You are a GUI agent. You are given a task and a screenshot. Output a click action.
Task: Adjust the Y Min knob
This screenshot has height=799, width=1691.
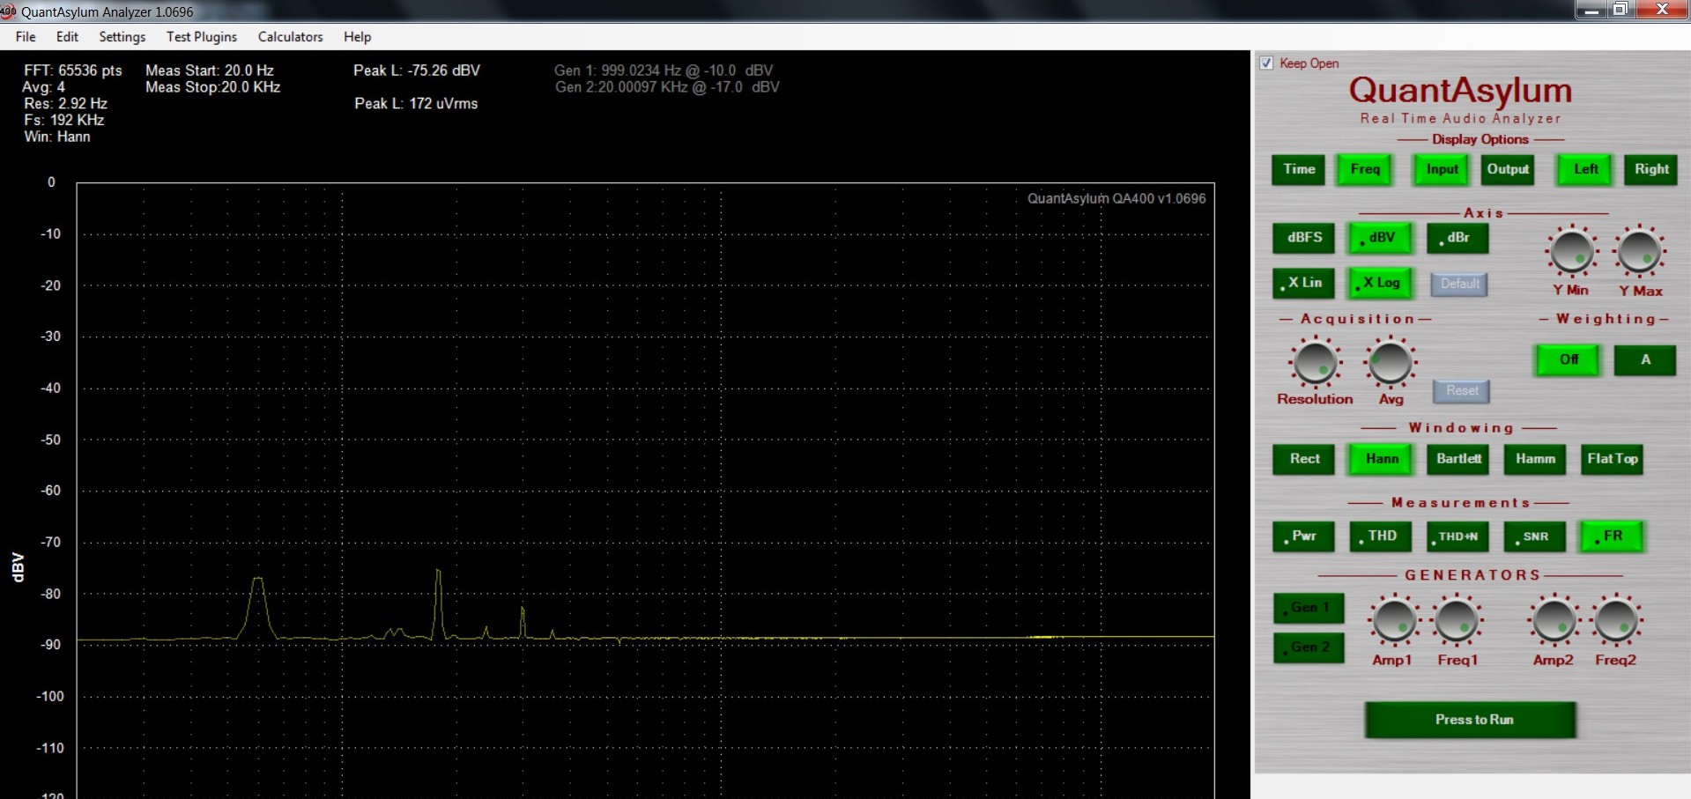[1571, 251]
